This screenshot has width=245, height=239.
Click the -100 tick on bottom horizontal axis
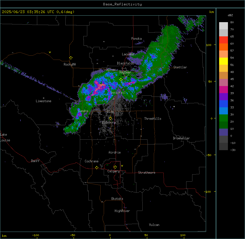pos(36,235)
